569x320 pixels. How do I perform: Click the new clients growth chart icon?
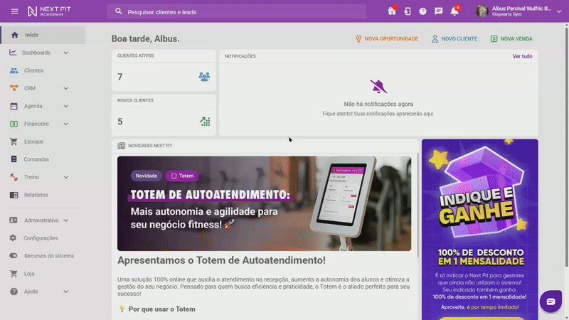coord(205,121)
